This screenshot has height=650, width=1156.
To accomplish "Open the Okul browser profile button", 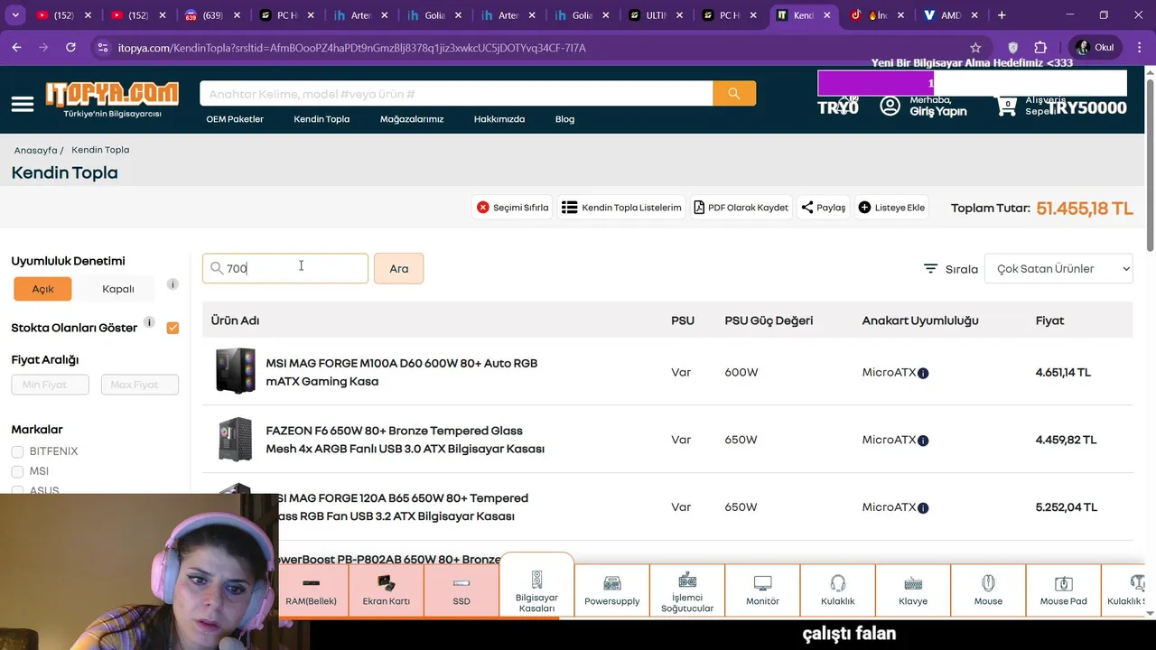I will pyautogui.click(x=1095, y=48).
